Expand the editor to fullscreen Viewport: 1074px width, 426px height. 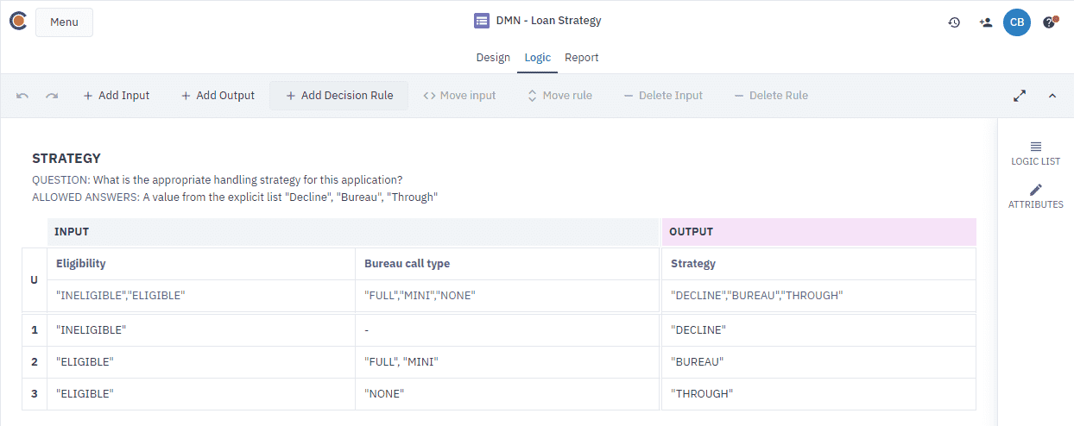point(1020,96)
